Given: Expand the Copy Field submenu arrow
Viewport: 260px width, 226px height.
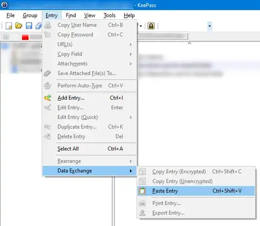Looking at the screenshot, I should 131,54.
